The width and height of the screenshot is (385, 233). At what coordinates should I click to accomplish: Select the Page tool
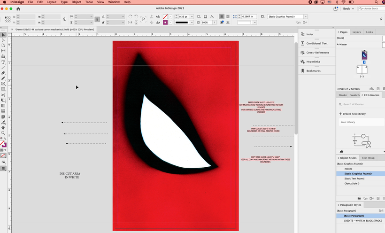(3, 46)
